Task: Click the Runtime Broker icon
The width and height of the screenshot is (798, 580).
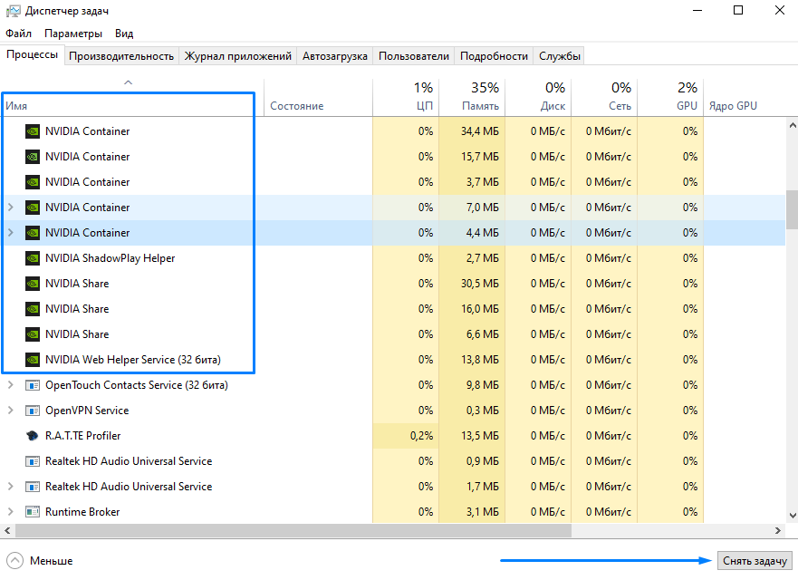Action: (x=33, y=512)
